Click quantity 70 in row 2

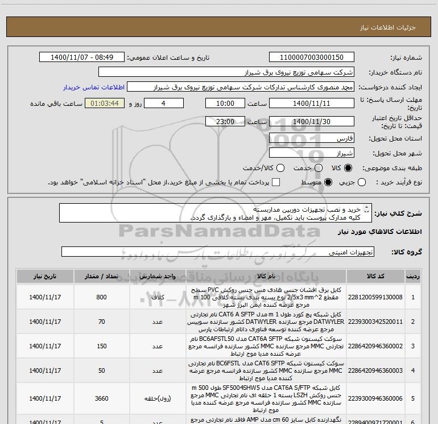[101, 322]
